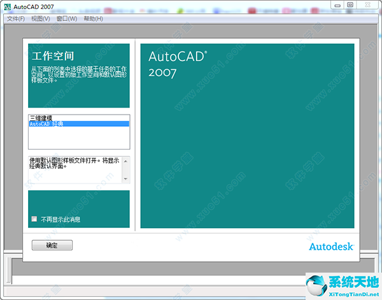Open the 窗口(W) menu
The width and height of the screenshot is (382, 300).
pyautogui.click(x=67, y=18)
